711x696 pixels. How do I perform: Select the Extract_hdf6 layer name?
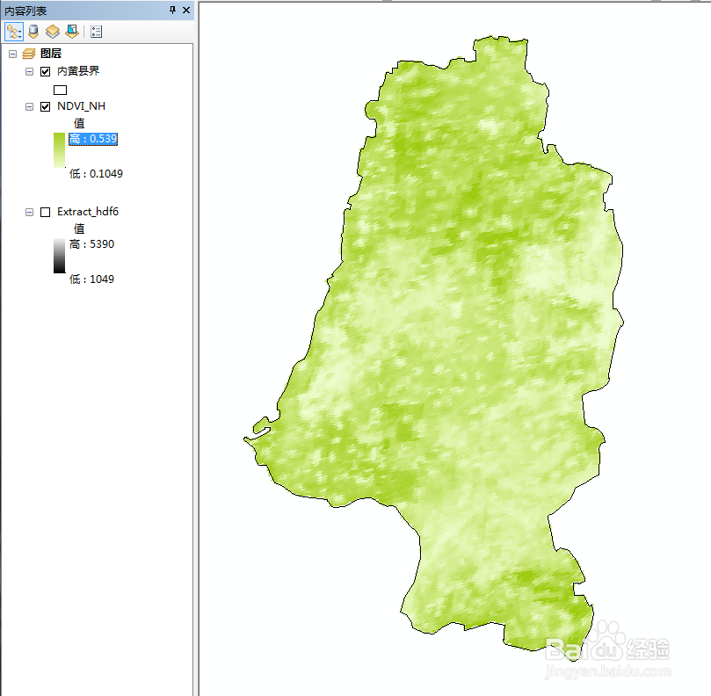88,212
